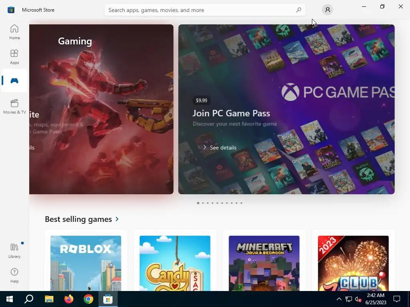The image size is (410, 307).
Task: Select the first carousel page dot
Action: [198, 203]
